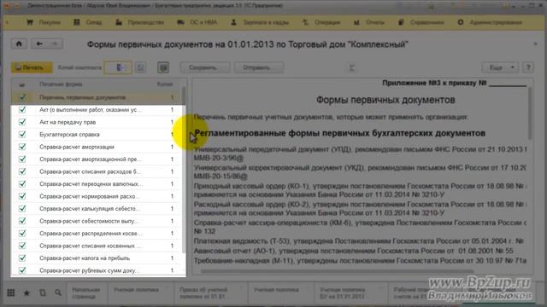Uncheck Справка-расчет себестоимости выпу... checkbox
Screen dimensions: 547x307
click(22, 221)
